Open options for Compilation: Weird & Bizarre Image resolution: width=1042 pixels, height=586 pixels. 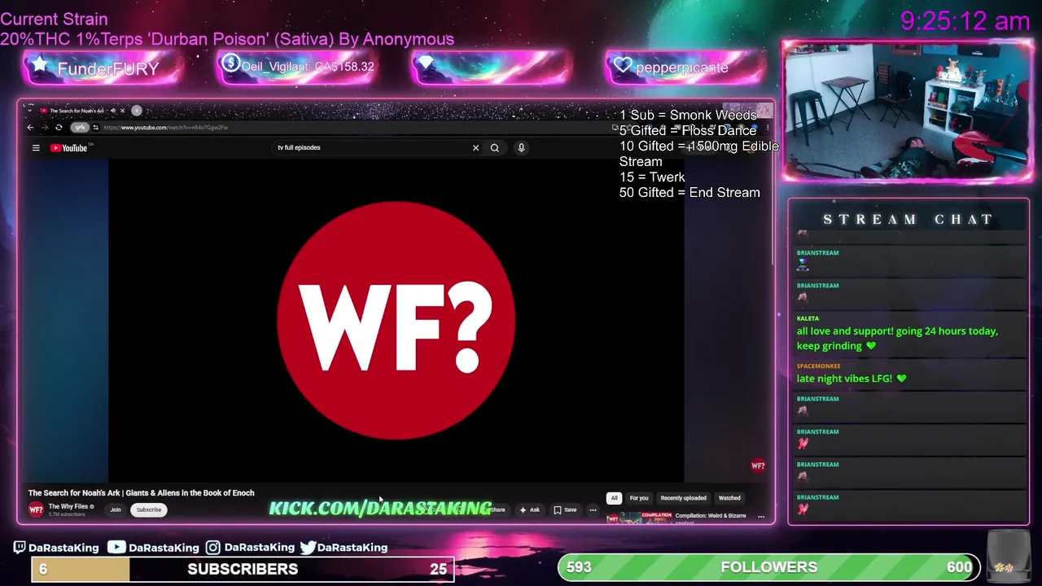tap(761, 516)
